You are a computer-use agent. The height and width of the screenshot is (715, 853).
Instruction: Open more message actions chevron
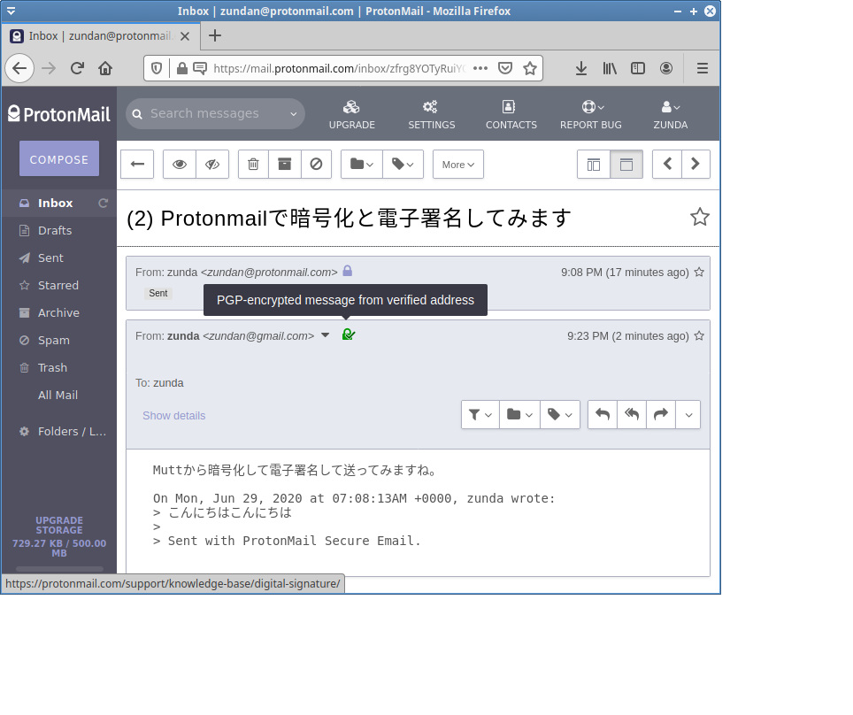(x=688, y=415)
